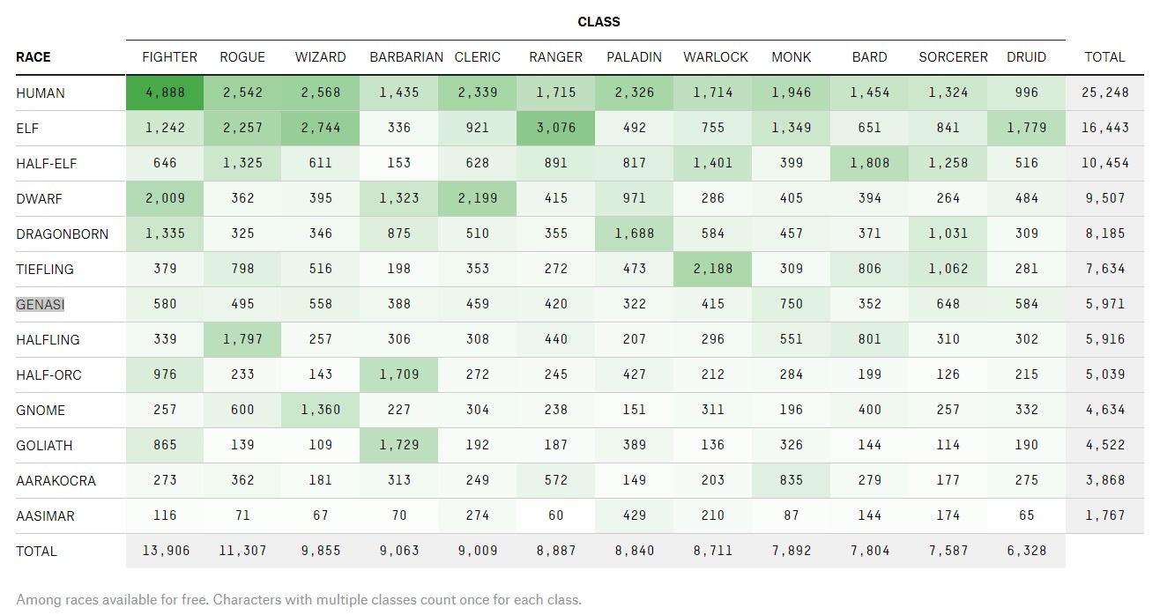
Task: Click the CLASS heading above the table
Action: [x=599, y=21]
